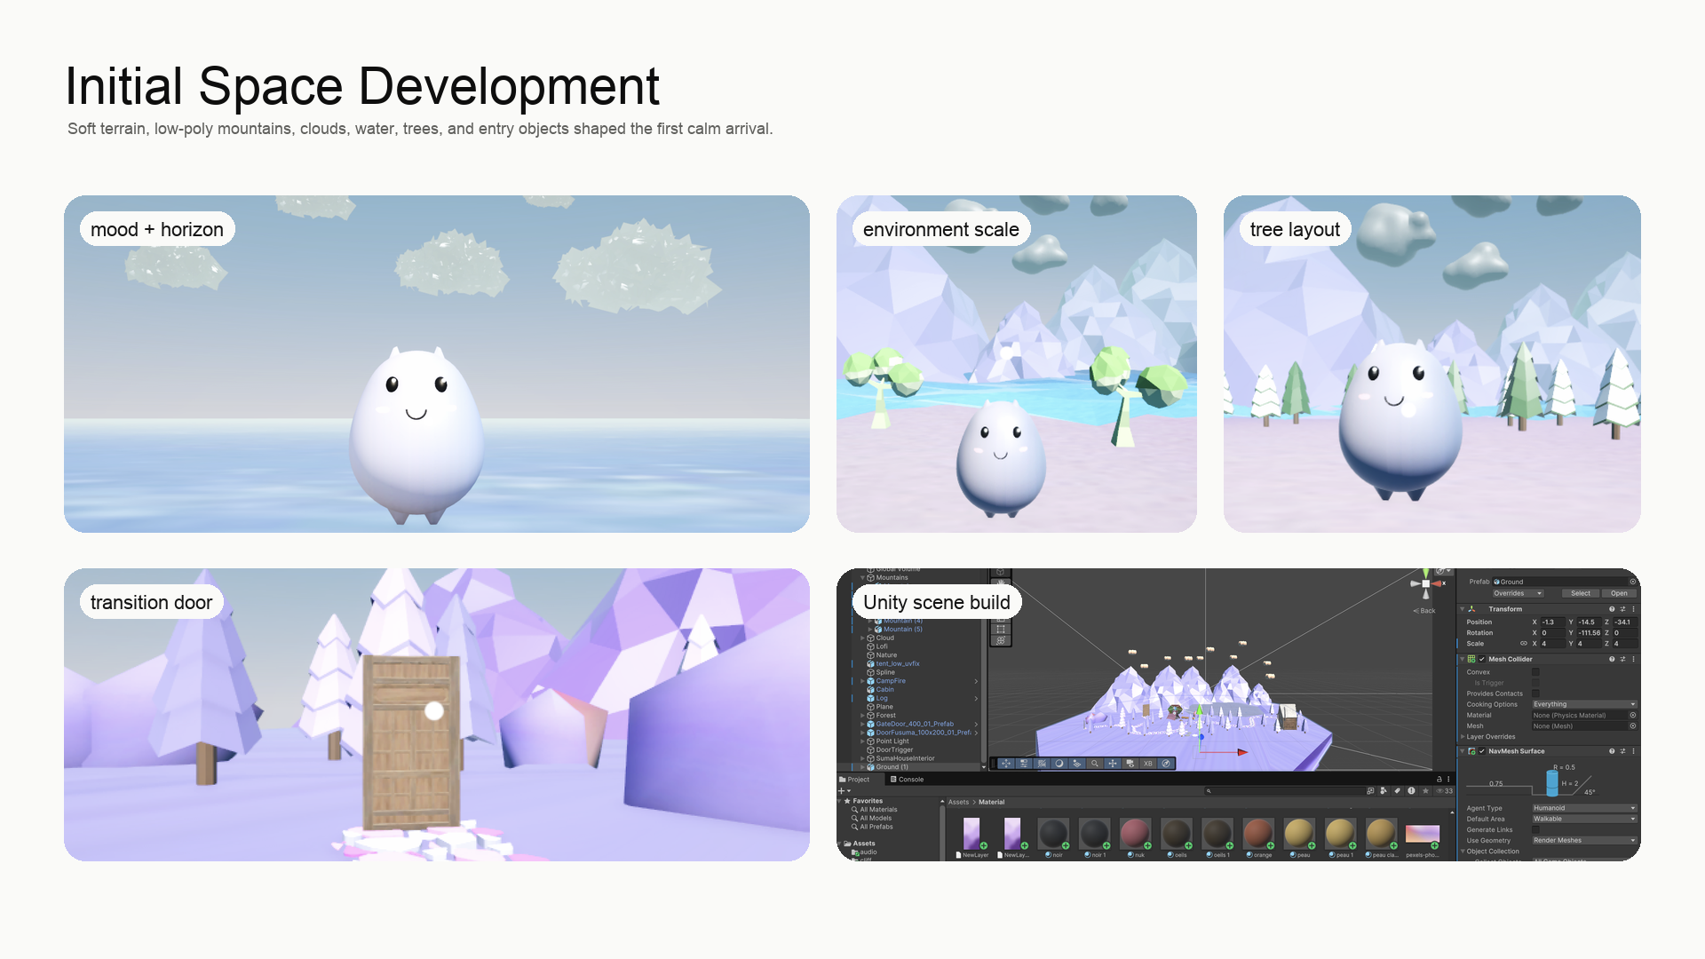
Task: Open the Use Geometry Render Meshes dropdown
Action: coord(1584,840)
